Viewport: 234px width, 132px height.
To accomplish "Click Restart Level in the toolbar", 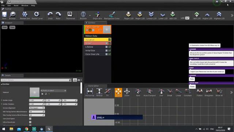I will (37, 15).
